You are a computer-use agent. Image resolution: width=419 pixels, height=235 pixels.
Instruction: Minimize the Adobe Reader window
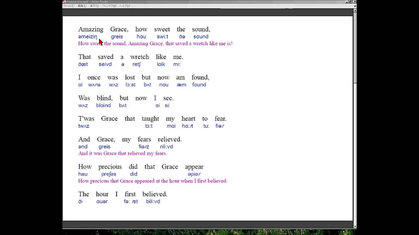[347, 2]
